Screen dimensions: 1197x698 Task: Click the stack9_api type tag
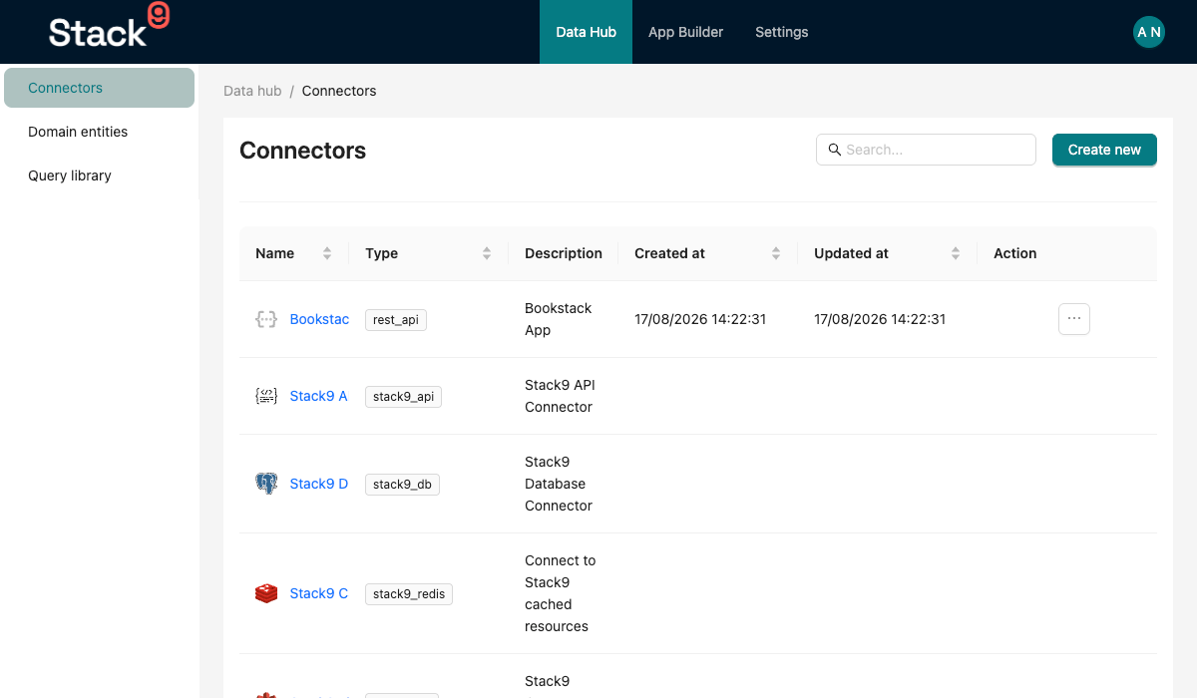click(x=403, y=397)
